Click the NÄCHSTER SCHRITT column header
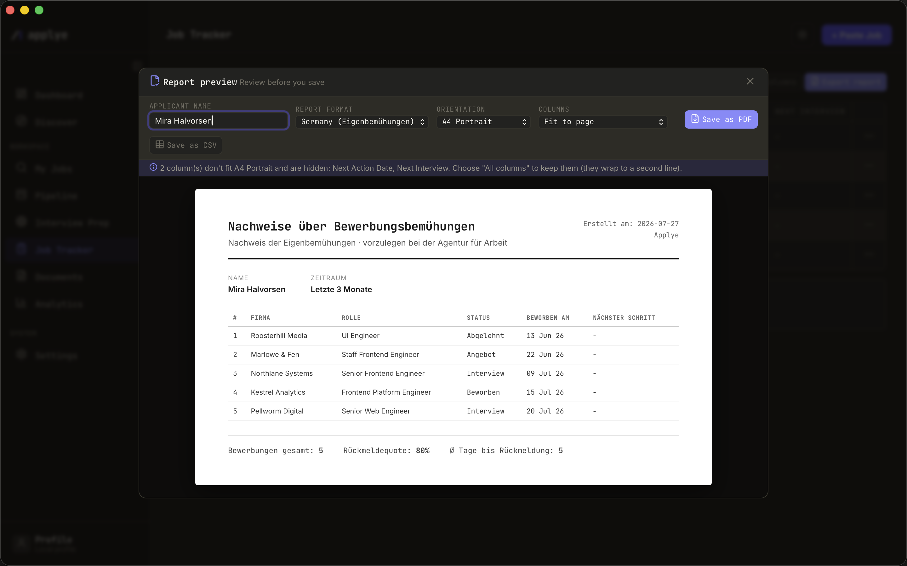This screenshot has width=907, height=566. [624, 318]
